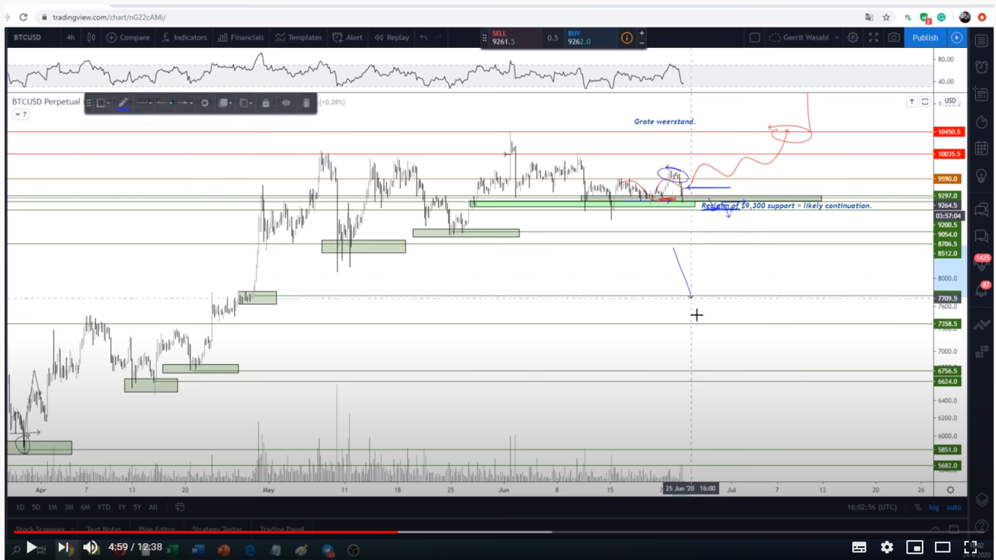Select the 1D date range

pyautogui.click(x=20, y=507)
